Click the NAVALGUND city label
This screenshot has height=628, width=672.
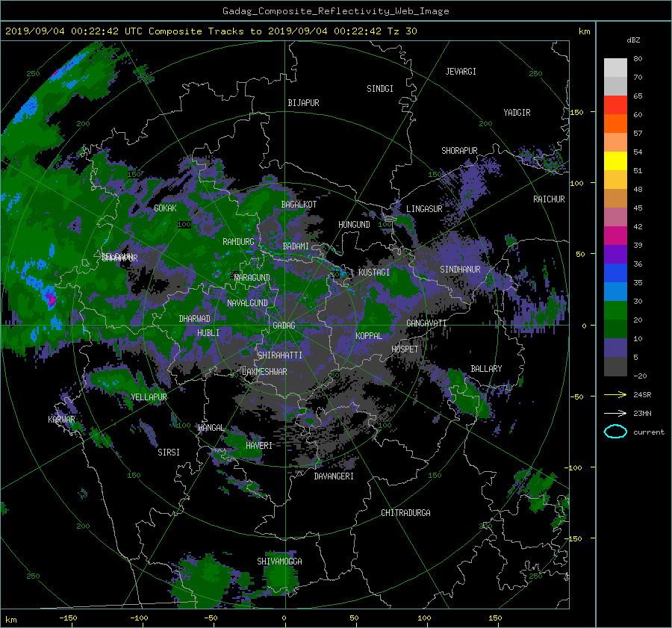(247, 303)
